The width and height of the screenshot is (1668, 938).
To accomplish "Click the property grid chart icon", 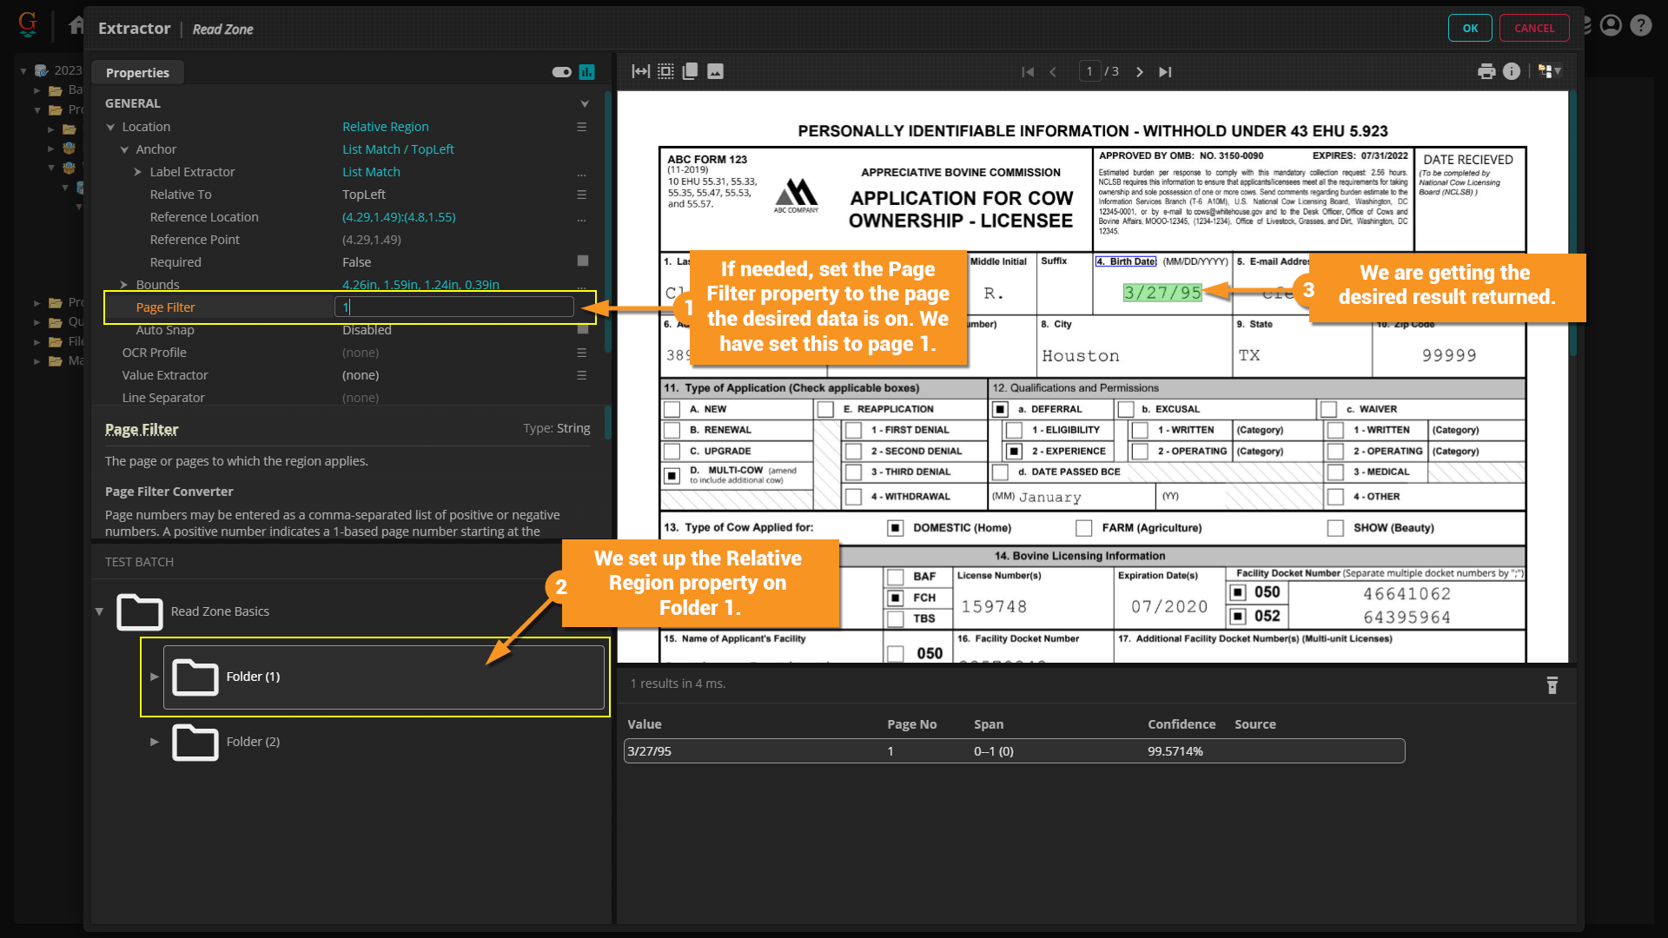I will point(587,72).
